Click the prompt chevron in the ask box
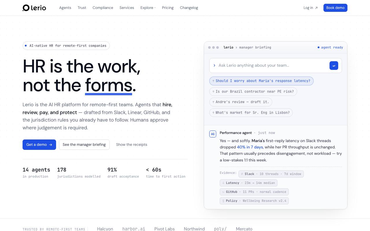Viewport: 370px width, 231px height. pos(214,66)
